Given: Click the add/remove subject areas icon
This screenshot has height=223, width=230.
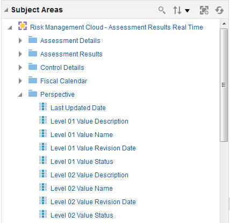Looking at the screenshot, I should [204, 10].
